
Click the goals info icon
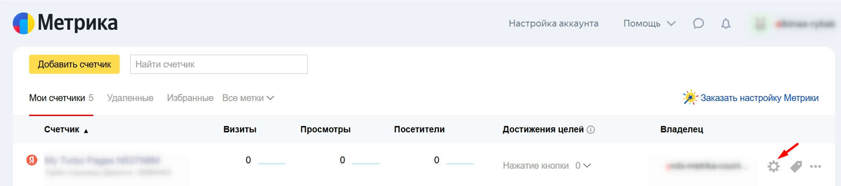click(591, 130)
